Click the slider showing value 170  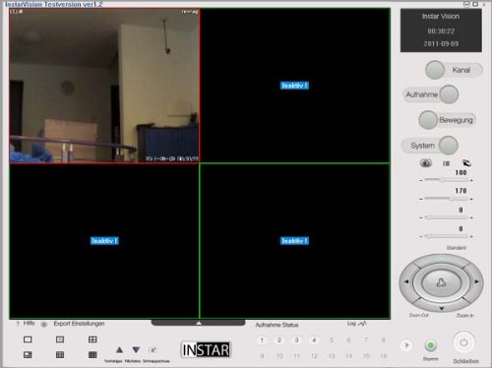446,199
